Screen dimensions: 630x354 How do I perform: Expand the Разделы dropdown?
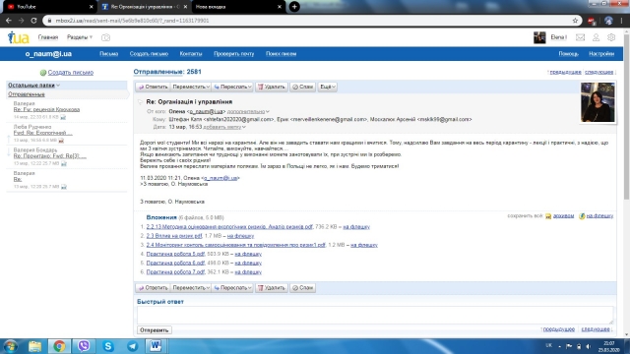[80, 37]
